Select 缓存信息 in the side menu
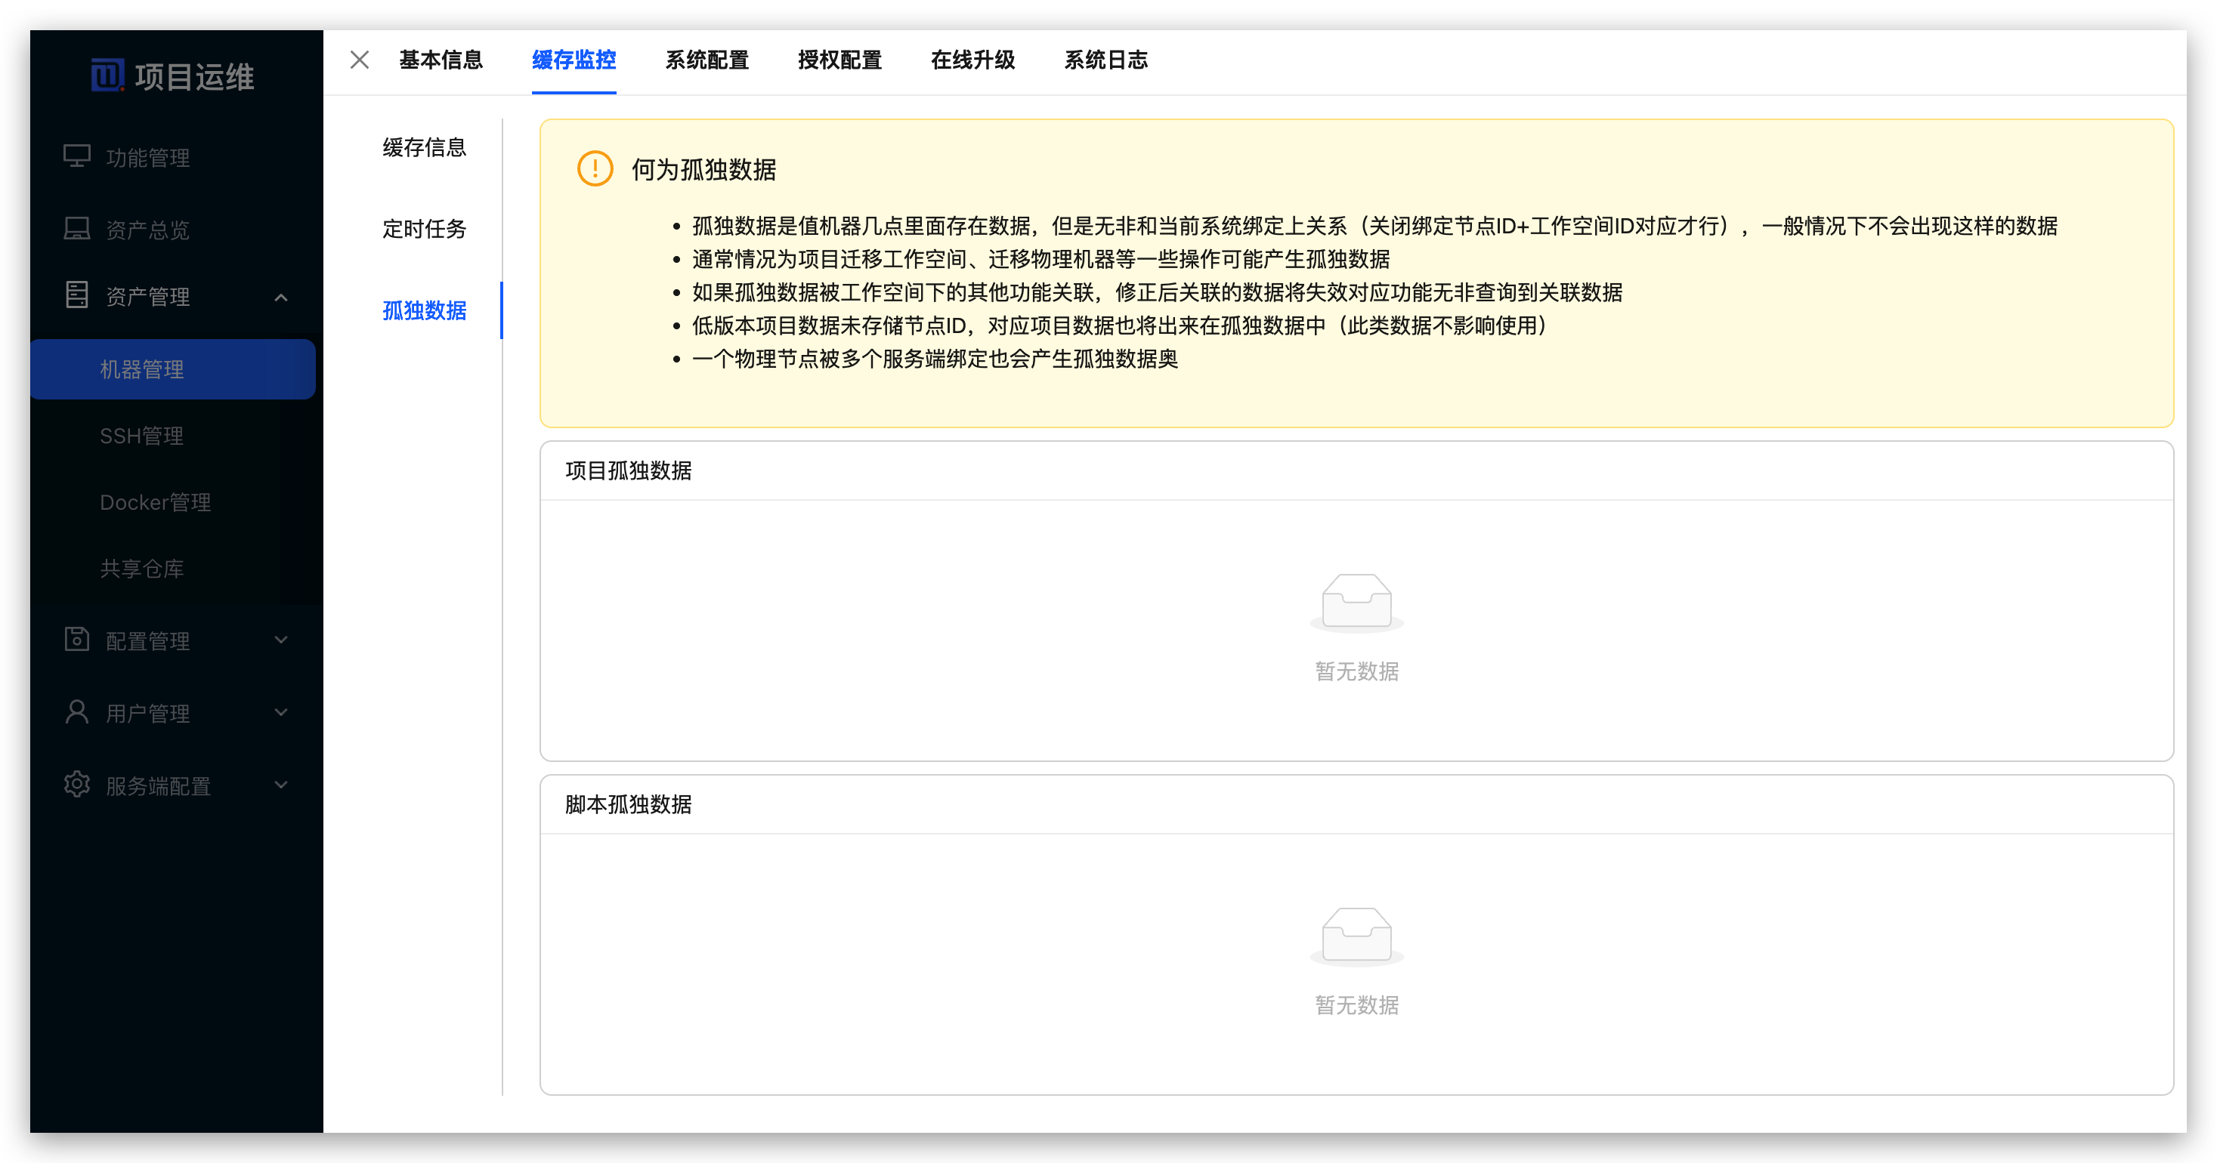Screen dimensions: 2217x1163 click(x=425, y=147)
